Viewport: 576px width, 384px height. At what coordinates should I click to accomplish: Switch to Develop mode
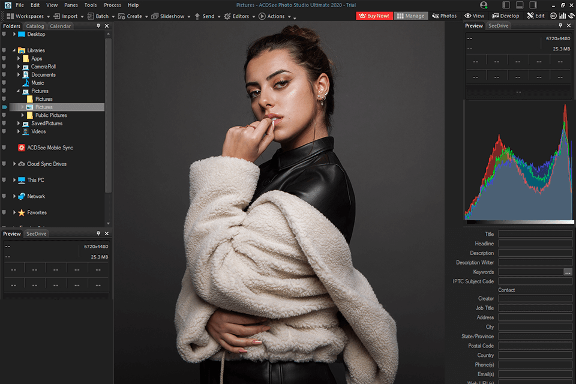coord(505,16)
